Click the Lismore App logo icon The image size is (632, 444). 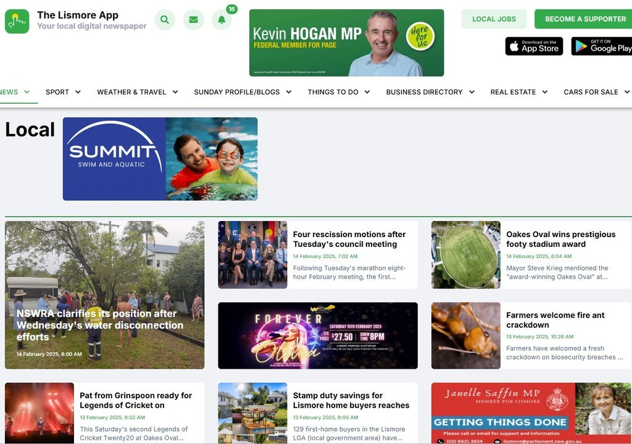click(17, 22)
